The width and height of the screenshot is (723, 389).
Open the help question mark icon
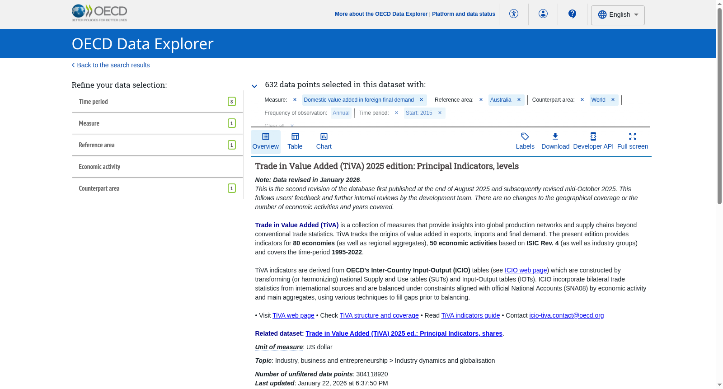click(573, 14)
